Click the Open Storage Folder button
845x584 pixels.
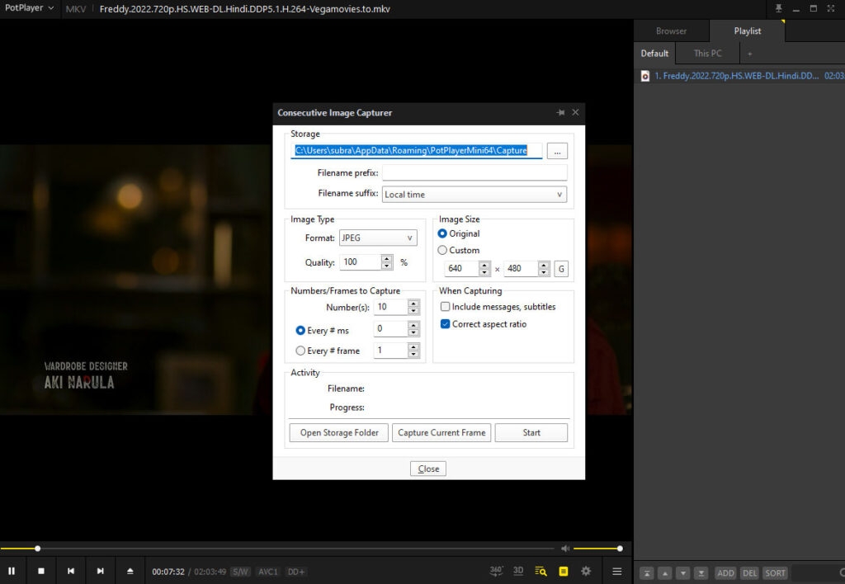click(x=338, y=432)
